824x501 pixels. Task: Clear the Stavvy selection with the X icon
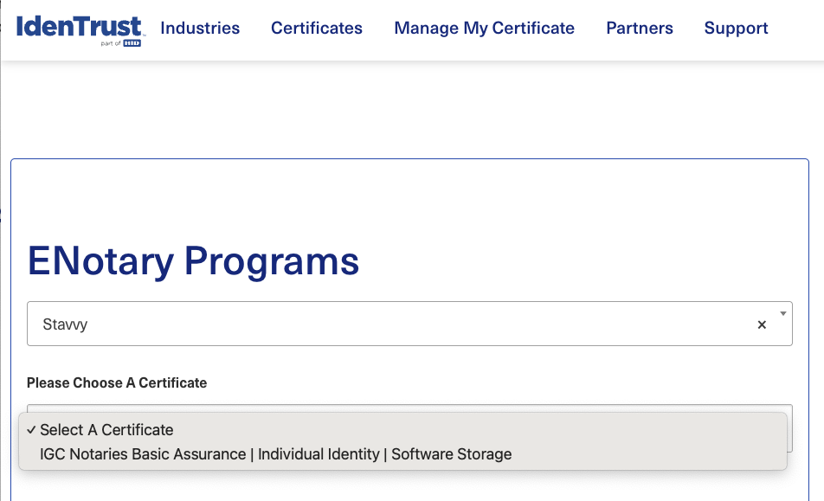(x=762, y=324)
